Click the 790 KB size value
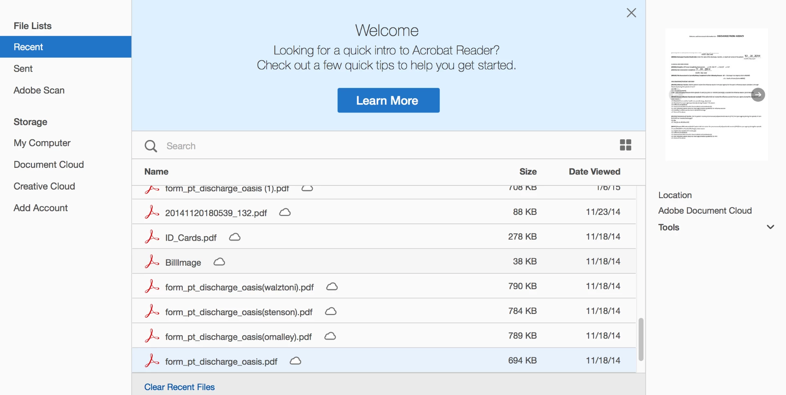The height and width of the screenshot is (395, 786). pyautogui.click(x=522, y=286)
